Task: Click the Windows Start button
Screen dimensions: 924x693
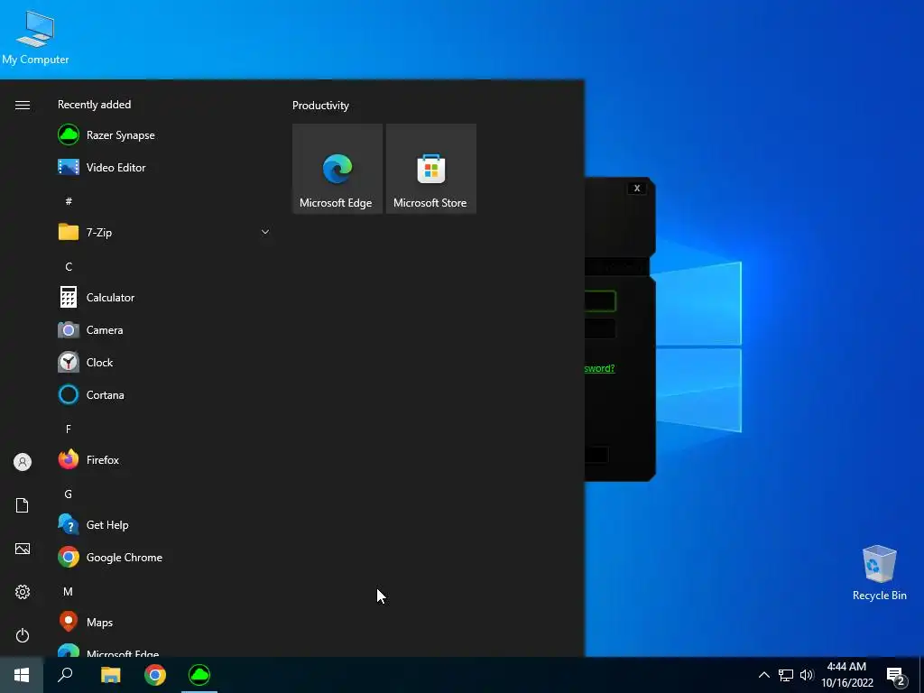Action: coord(22,675)
